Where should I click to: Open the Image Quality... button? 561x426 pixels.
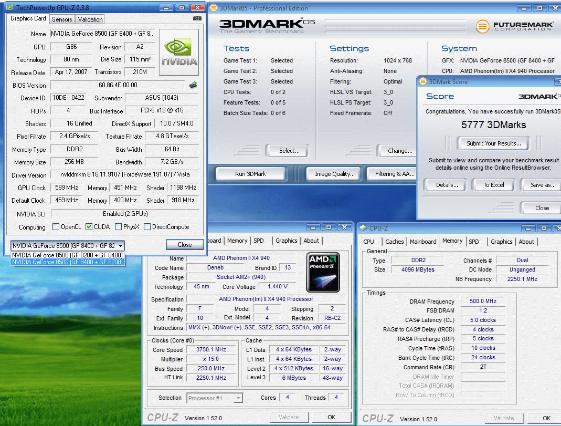coord(334,174)
